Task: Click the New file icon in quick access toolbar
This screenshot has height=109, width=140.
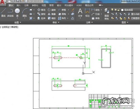Action: pyautogui.click(x=9, y=1)
